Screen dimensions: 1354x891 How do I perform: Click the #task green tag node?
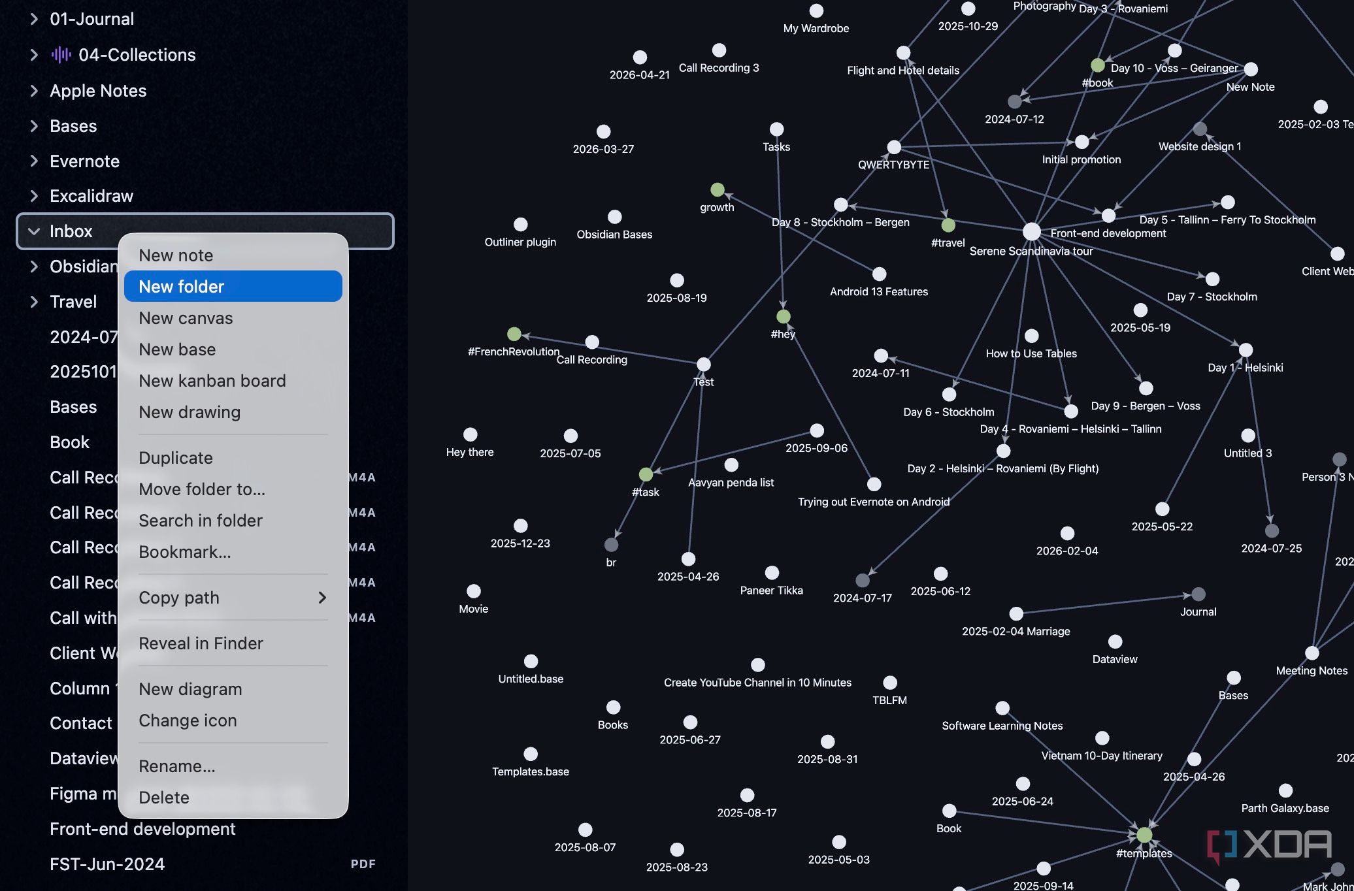click(646, 474)
